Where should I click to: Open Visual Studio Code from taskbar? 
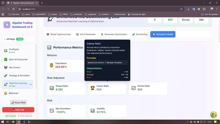coord(24,122)
